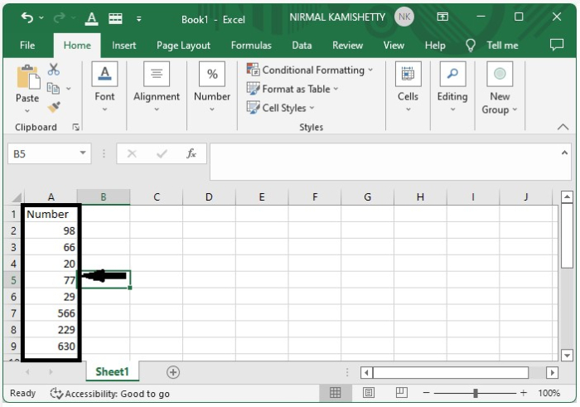
Task: Switch to Normal view in status bar
Action: click(x=336, y=393)
